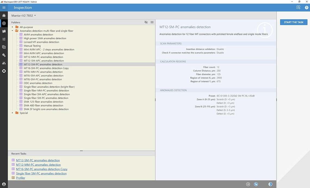Click the presentation pointer icon in header
This screenshot has width=310, height=188.
pos(298,8)
